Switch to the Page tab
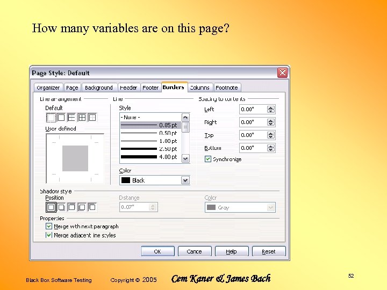 pos(72,88)
